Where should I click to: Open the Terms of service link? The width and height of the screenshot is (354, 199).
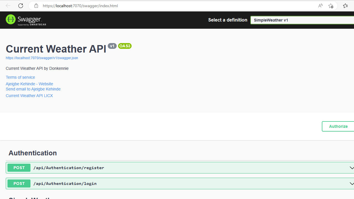tap(20, 77)
